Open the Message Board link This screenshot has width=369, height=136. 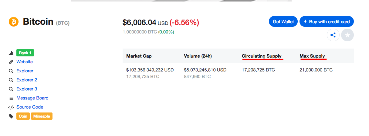[x=32, y=98]
